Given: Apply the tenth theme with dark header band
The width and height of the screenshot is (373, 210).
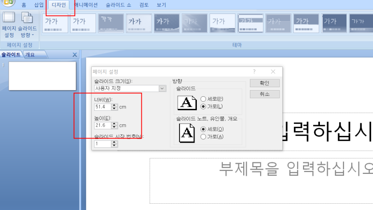Looking at the screenshot, I should 306,23.
